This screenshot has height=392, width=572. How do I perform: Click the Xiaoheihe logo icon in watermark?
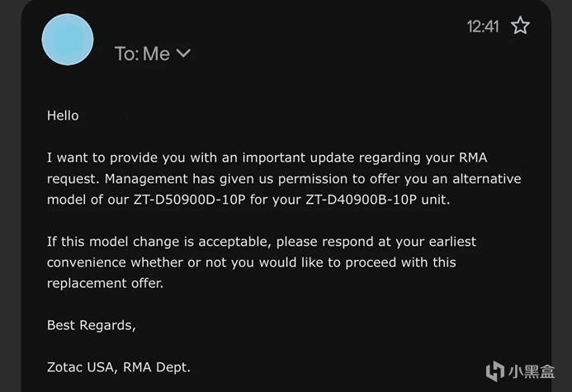tap(495, 371)
